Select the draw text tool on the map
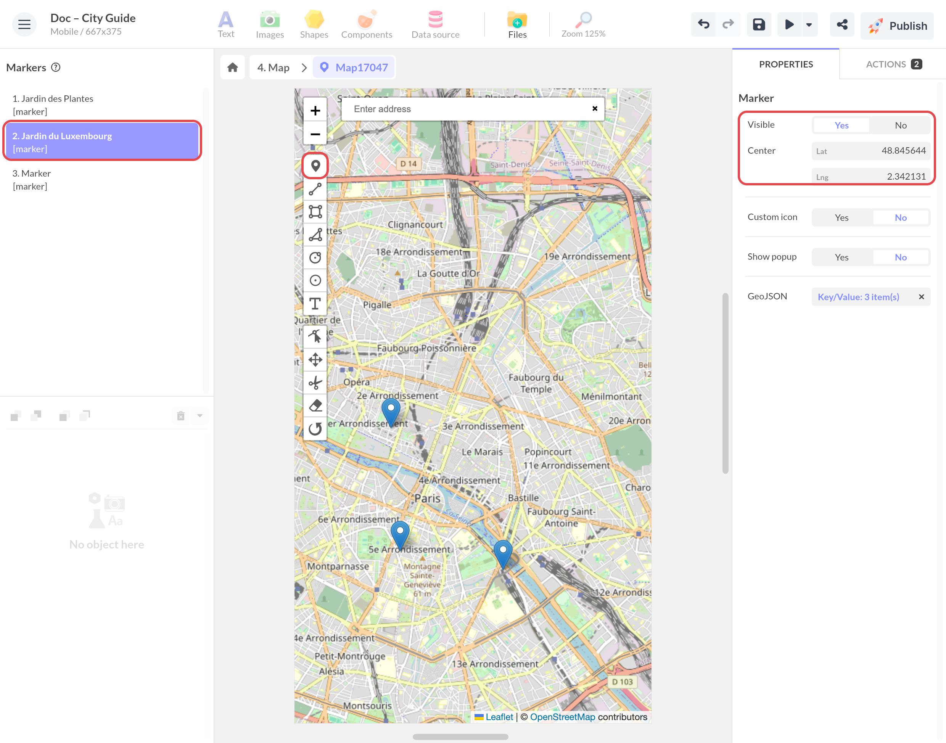The image size is (946, 743). (x=315, y=303)
